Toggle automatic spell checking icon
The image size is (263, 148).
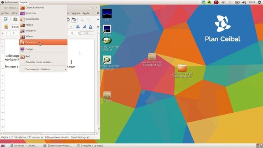tap(74, 19)
